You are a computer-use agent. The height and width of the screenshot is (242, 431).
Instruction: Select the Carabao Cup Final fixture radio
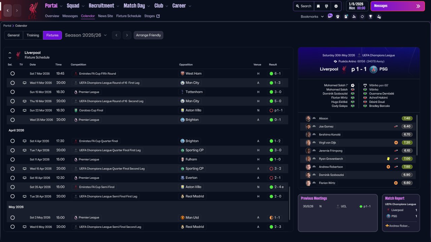point(12,110)
